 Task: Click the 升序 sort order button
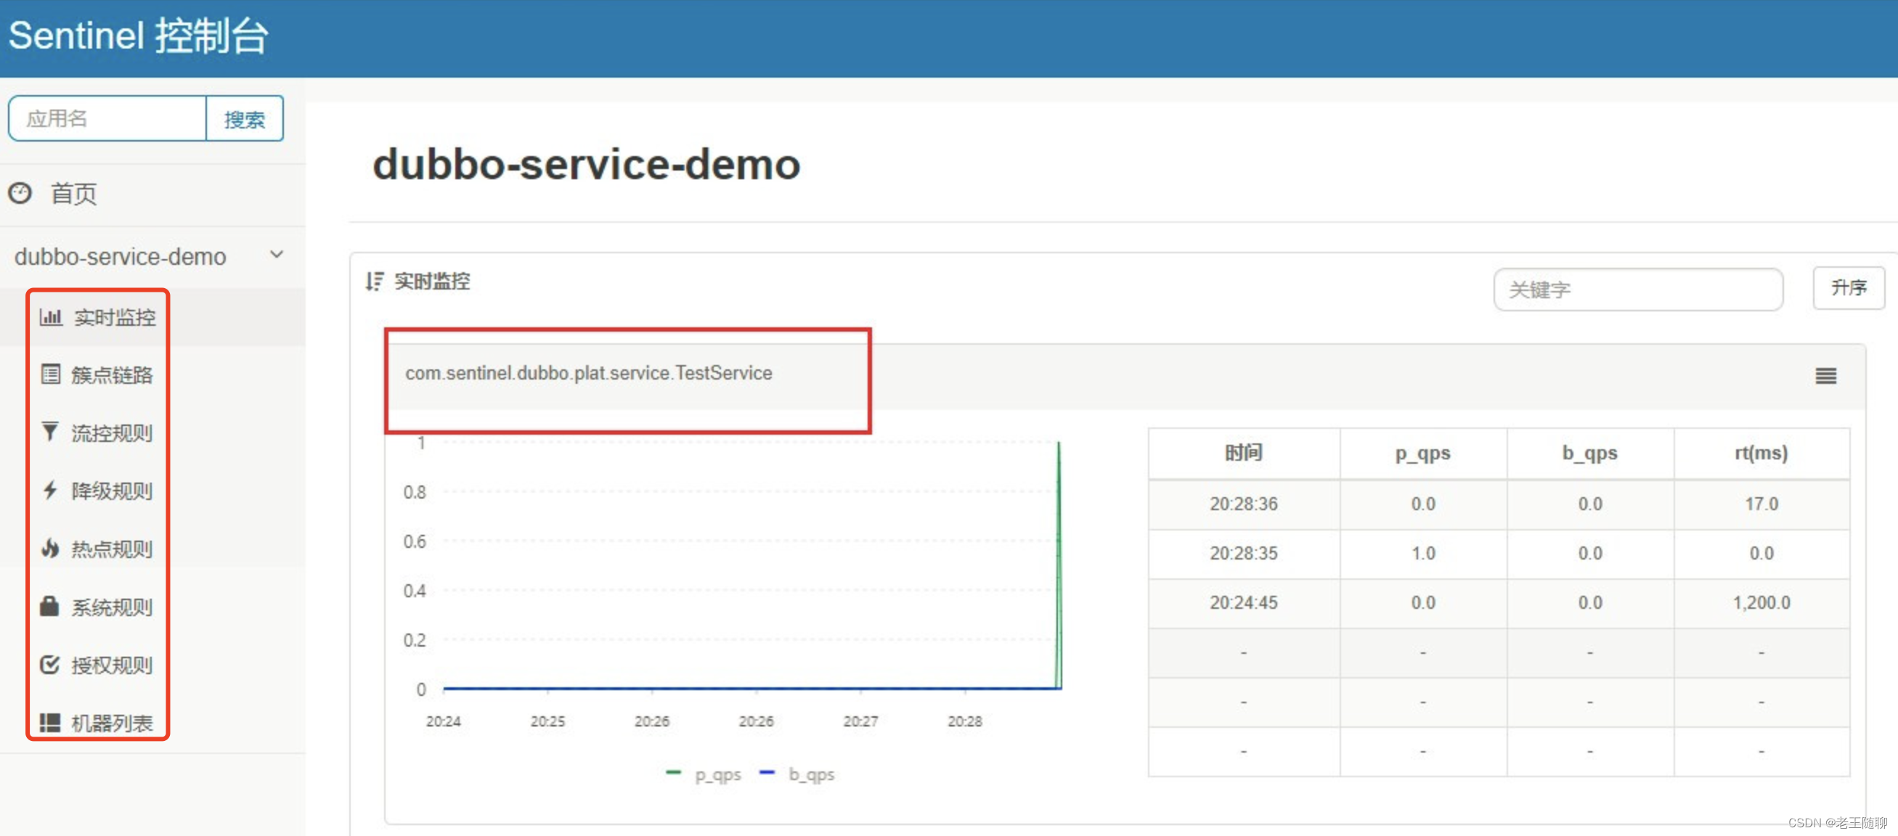pyautogui.click(x=1848, y=288)
